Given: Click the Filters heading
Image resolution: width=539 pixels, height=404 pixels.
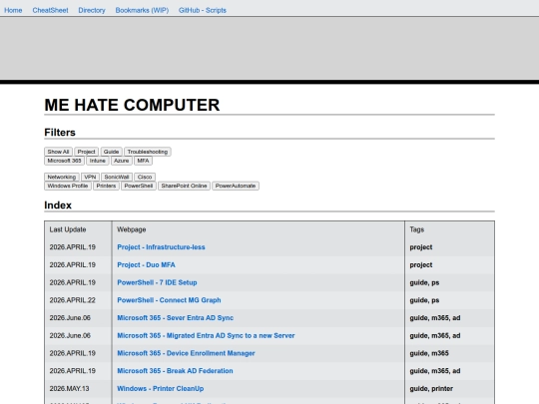Looking at the screenshot, I should (60, 133).
